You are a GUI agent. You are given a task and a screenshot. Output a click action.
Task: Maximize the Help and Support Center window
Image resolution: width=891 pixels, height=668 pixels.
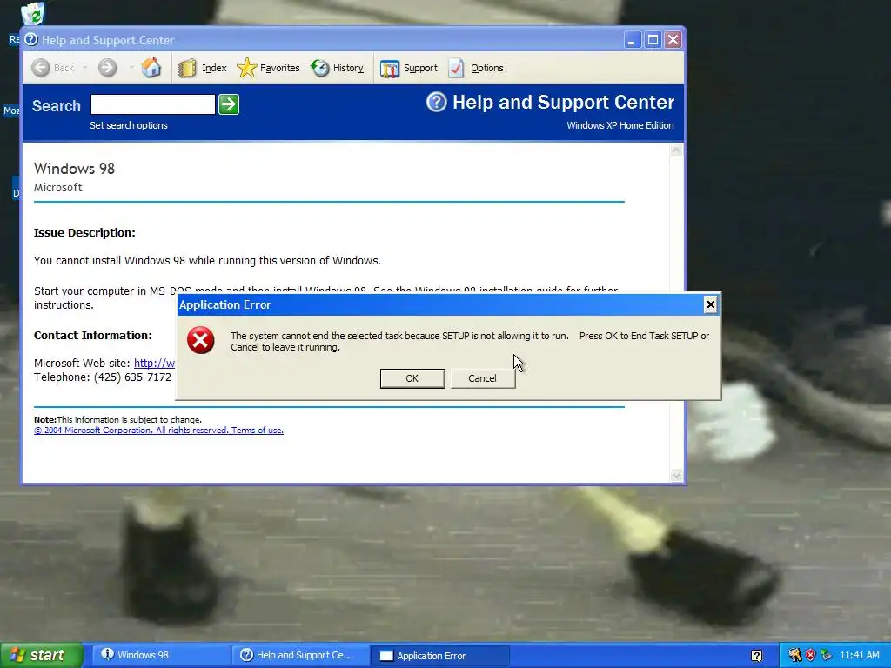[x=653, y=40]
